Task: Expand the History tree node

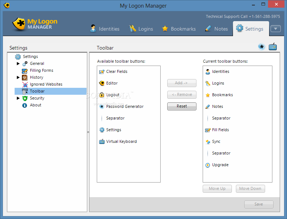Action: pyautogui.click(x=18, y=78)
